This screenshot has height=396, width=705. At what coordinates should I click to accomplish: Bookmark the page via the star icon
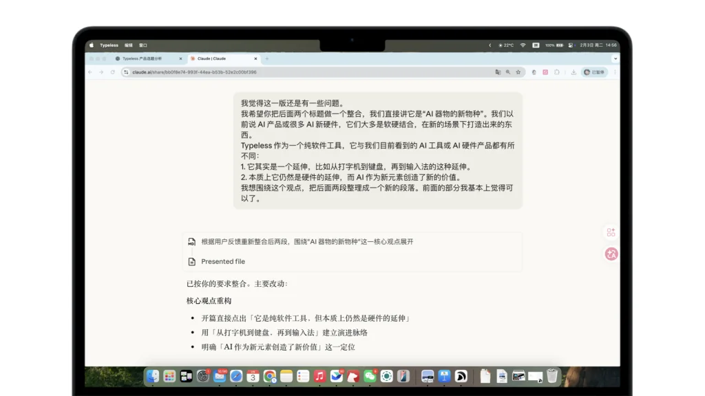[518, 72]
